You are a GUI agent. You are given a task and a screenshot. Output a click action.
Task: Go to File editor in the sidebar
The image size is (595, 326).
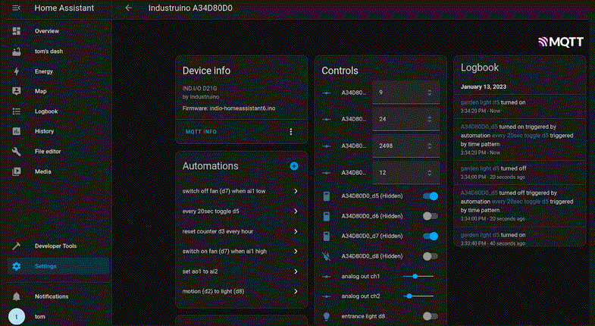48,152
